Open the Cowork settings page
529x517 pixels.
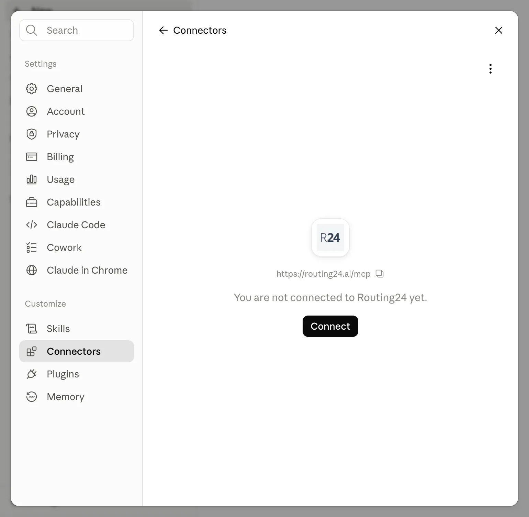tap(77, 247)
